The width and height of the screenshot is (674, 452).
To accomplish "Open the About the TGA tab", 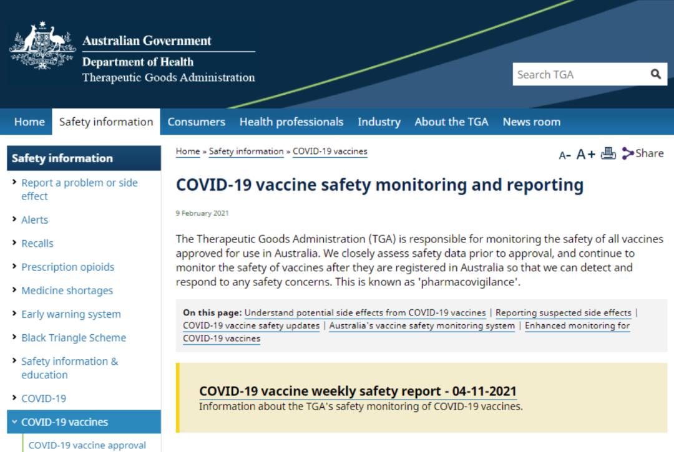I will 451,122.
